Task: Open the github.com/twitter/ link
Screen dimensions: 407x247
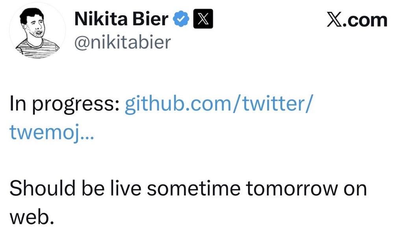Action: click(x=219, y=105)
